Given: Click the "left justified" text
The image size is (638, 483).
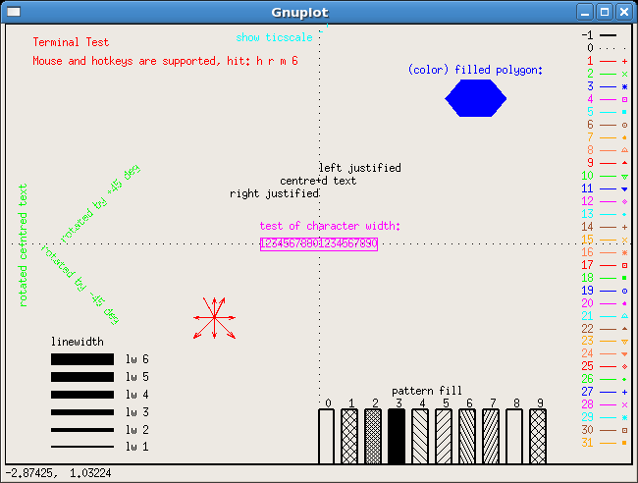Looking at the screenshot, I should point(360,168).
